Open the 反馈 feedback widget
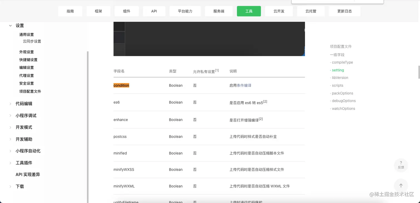 click(401, 165)
